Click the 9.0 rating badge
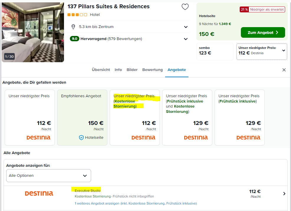The height and width of the screenshot is (211, 291). (74, 39)
